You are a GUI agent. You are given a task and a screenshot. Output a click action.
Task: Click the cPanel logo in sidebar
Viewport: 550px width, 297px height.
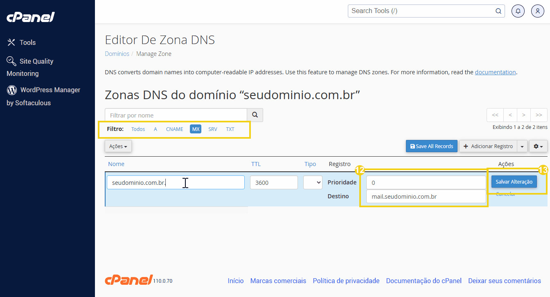coord(30,17)
